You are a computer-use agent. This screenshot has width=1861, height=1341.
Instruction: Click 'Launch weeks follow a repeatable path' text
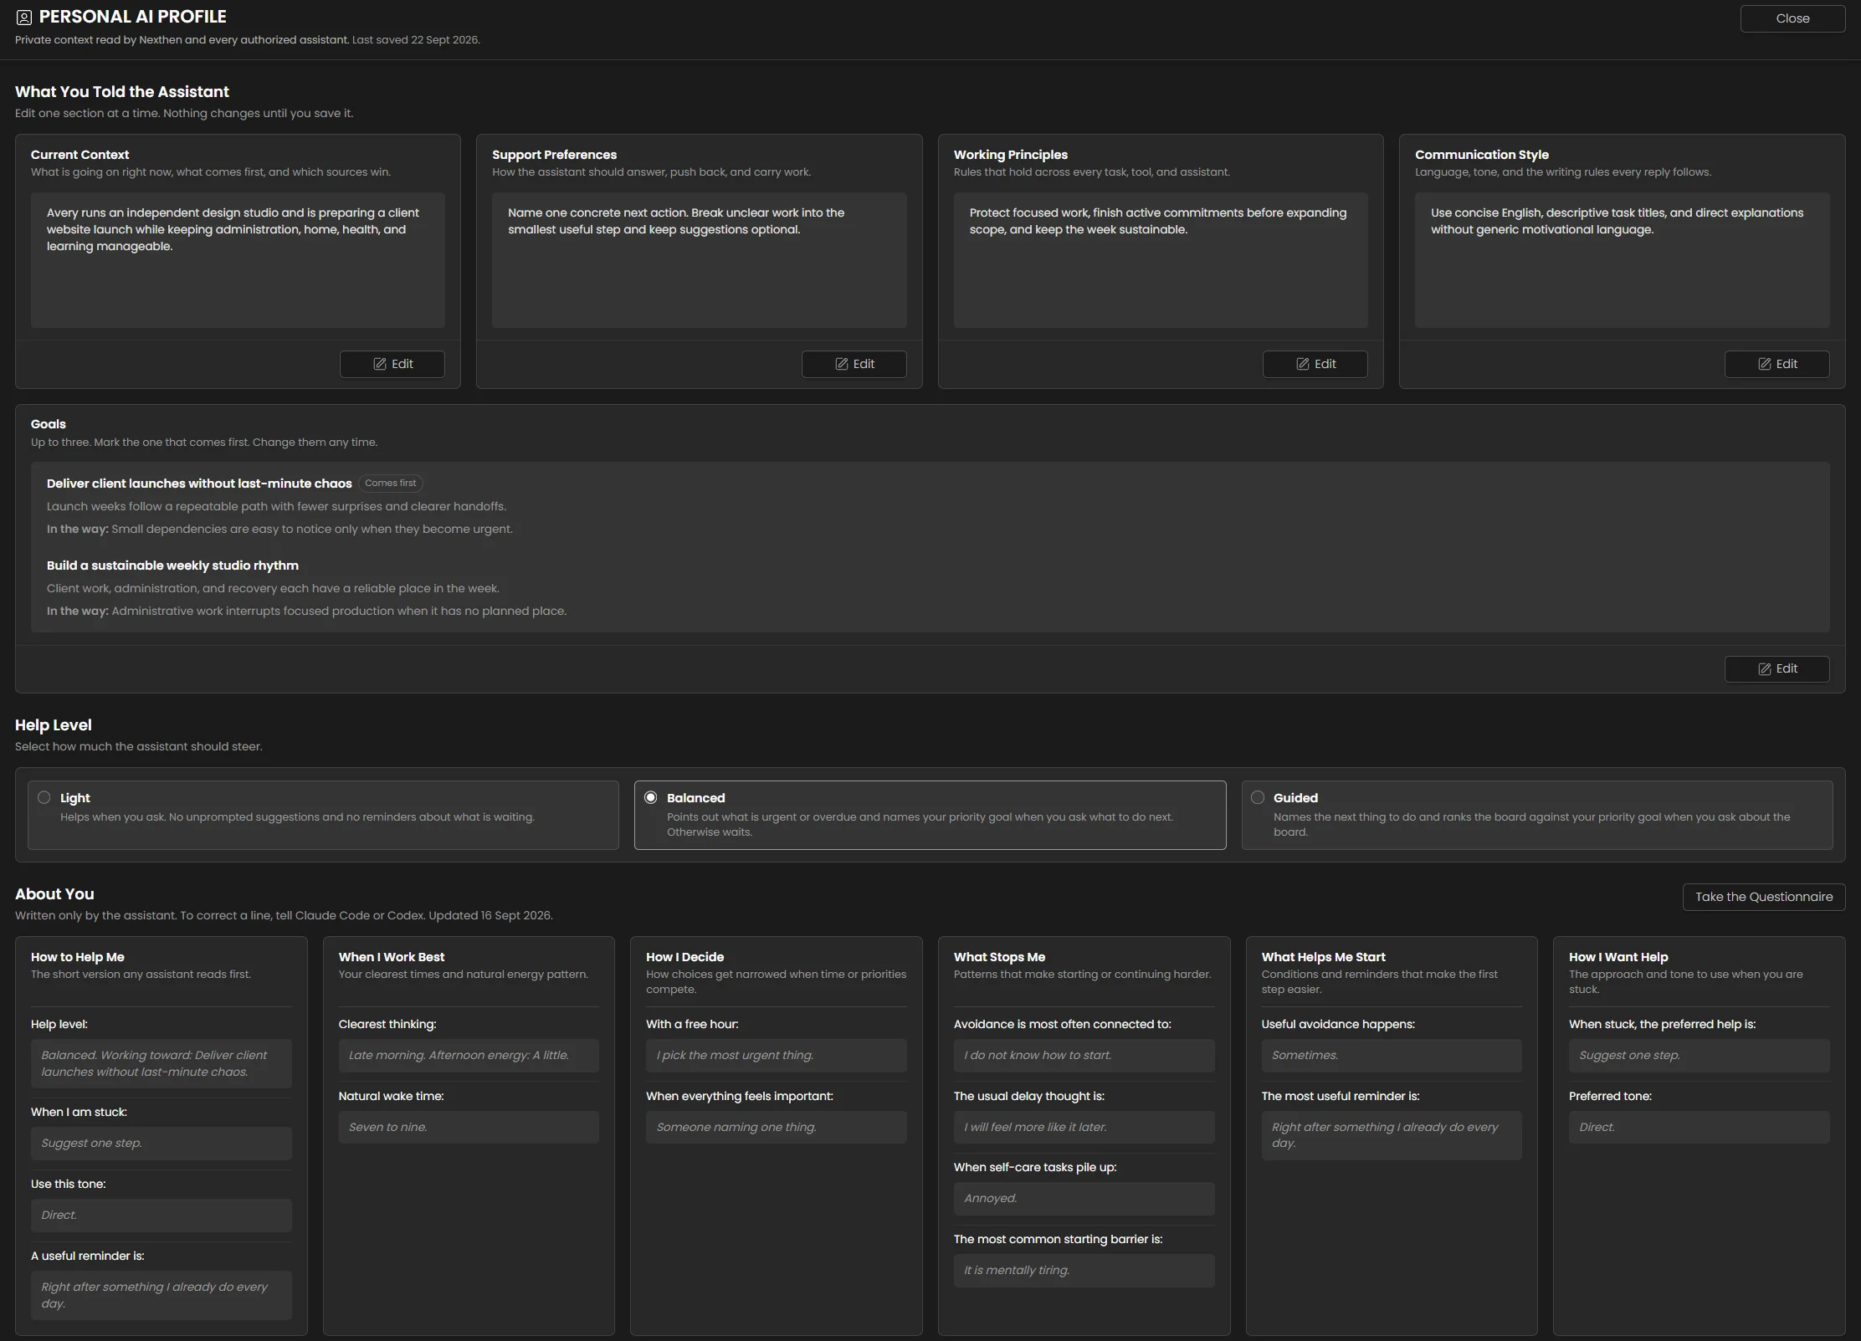[x=276, y=506]
